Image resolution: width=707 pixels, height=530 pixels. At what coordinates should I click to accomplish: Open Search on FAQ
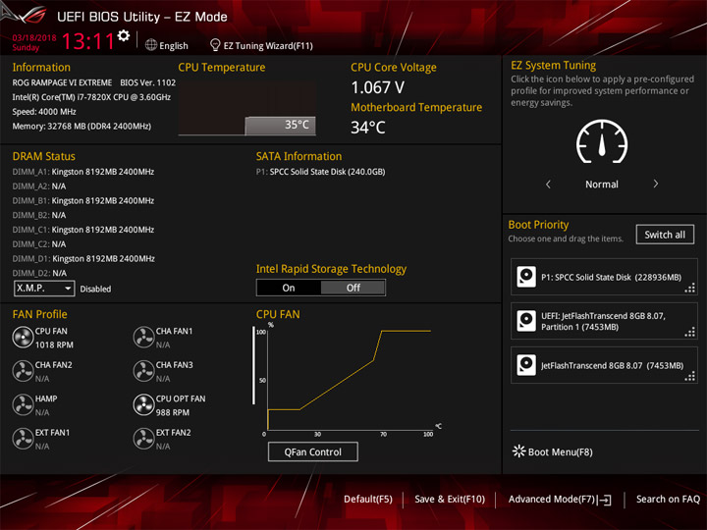pyautogui.click(x=668, y=499)
